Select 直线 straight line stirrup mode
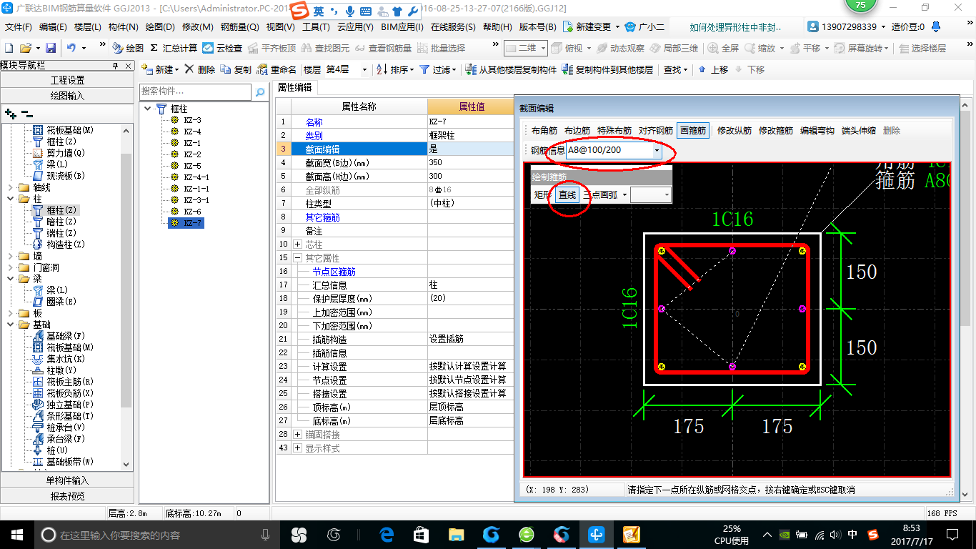Image resolution: width=976 pixels, height=549 pixels. [567, 194]
